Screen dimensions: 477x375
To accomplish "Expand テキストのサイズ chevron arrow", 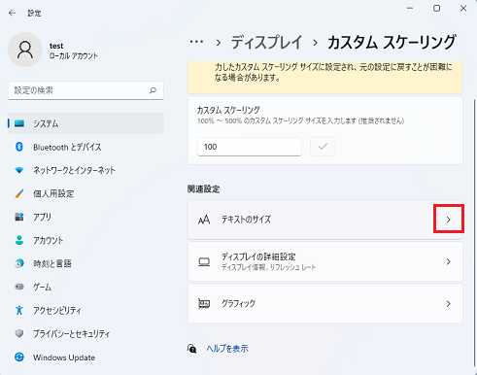I will tap(449, 220).
